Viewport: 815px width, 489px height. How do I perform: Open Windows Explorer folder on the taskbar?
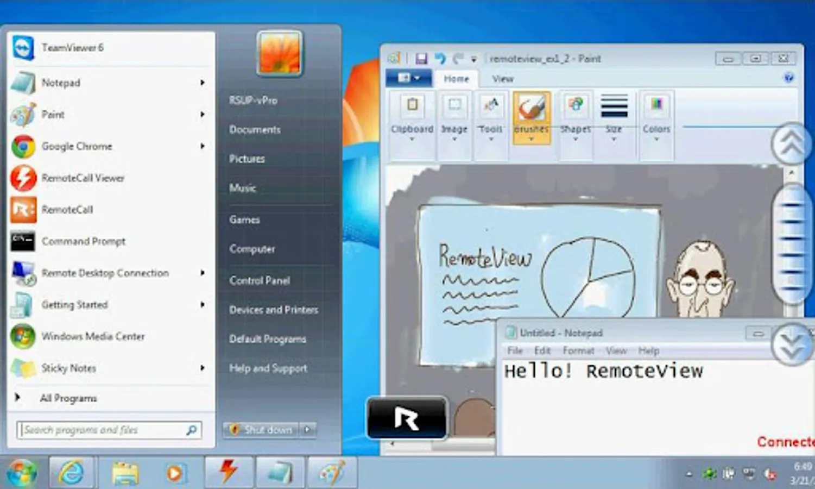pyautogui.click(x=125, y=473)
